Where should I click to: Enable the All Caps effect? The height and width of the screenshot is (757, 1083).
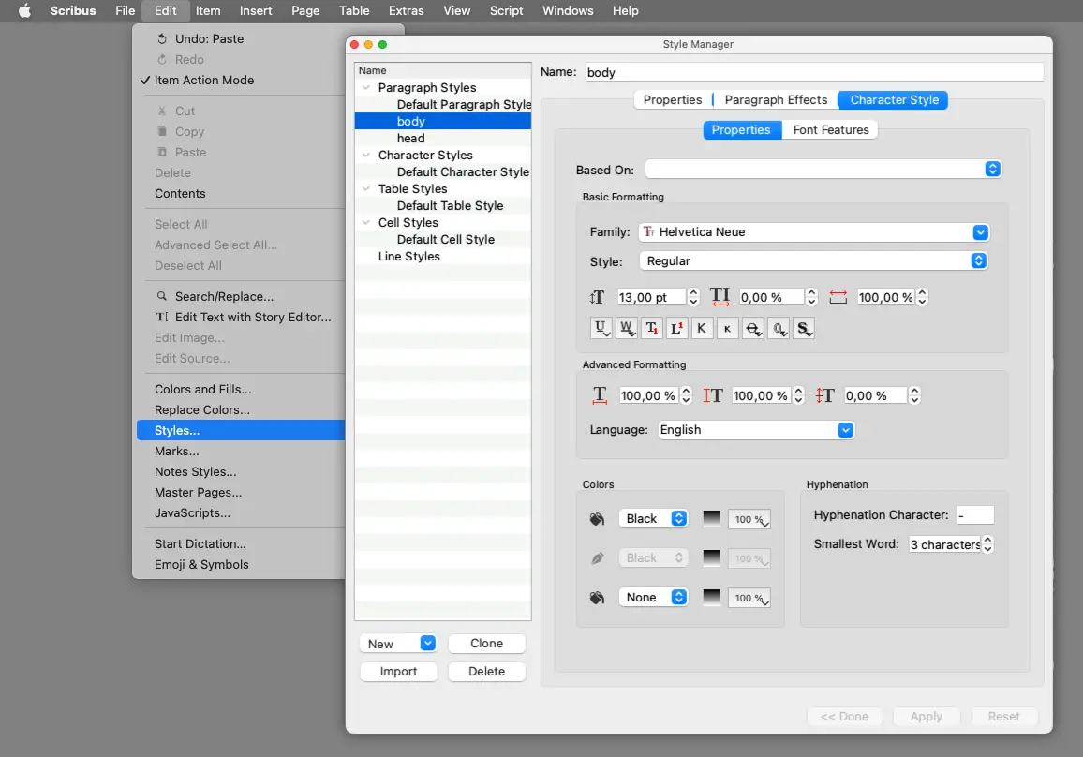tap(702, 329)
